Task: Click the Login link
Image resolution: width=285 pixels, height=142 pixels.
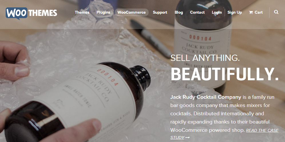Action: [217, 12]
